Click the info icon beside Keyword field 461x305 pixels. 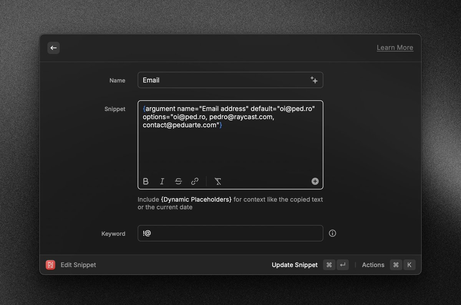(x=333, y=233)
